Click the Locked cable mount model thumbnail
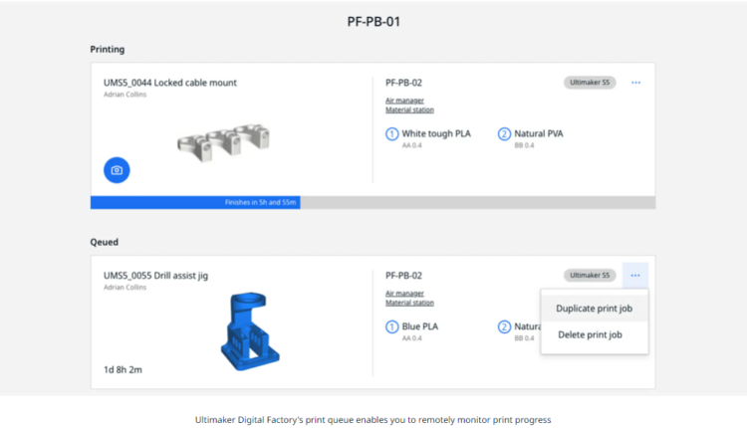 pos(217,141)
